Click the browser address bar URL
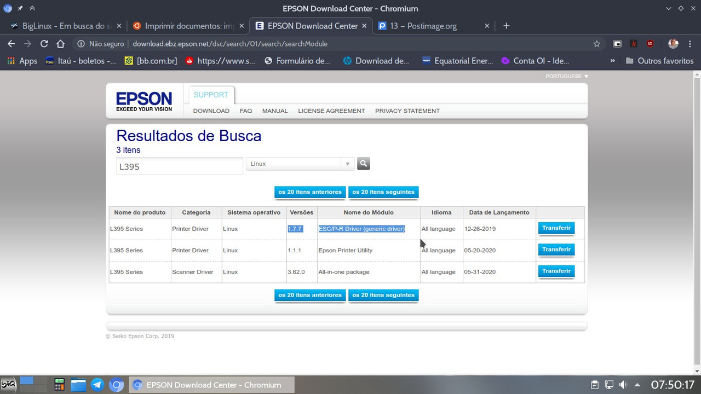The height and width of the screenshot is (394, 701). coord(230,44)
